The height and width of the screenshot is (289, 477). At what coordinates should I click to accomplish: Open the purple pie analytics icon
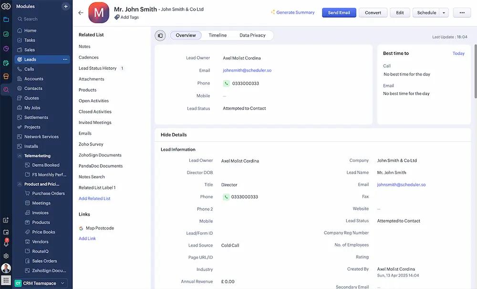[6, 48]
